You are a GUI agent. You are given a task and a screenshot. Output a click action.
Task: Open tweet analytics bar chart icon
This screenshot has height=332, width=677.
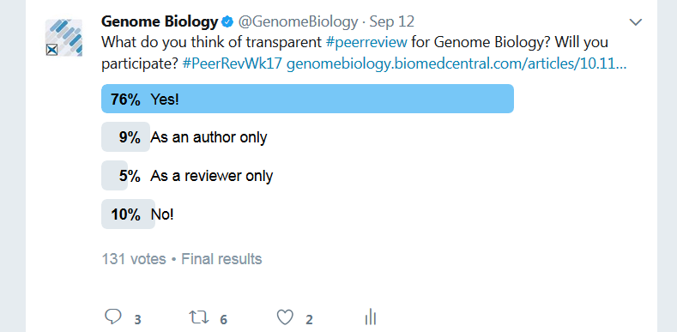[371, 317]
